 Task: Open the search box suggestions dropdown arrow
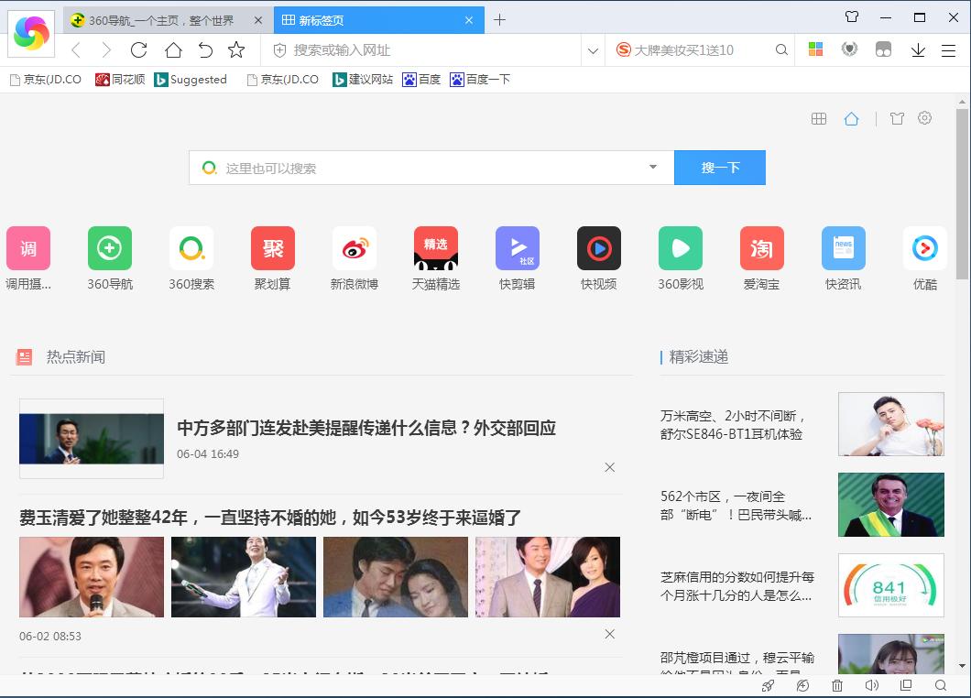point(652,168)
